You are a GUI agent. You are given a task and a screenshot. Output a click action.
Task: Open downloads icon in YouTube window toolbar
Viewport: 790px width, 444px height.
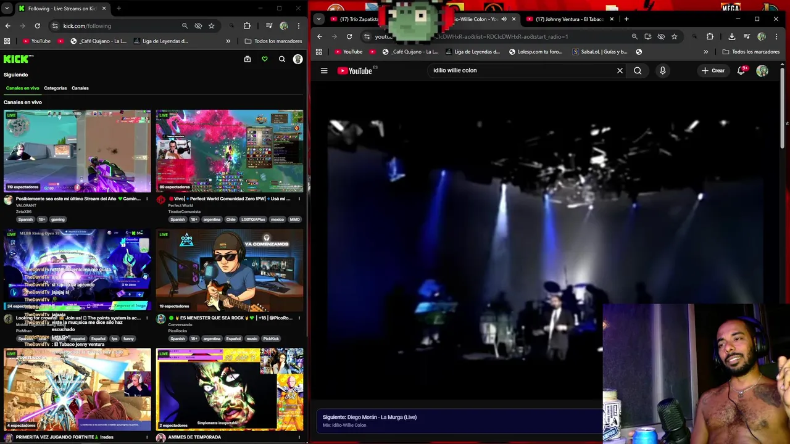point(732,36)
